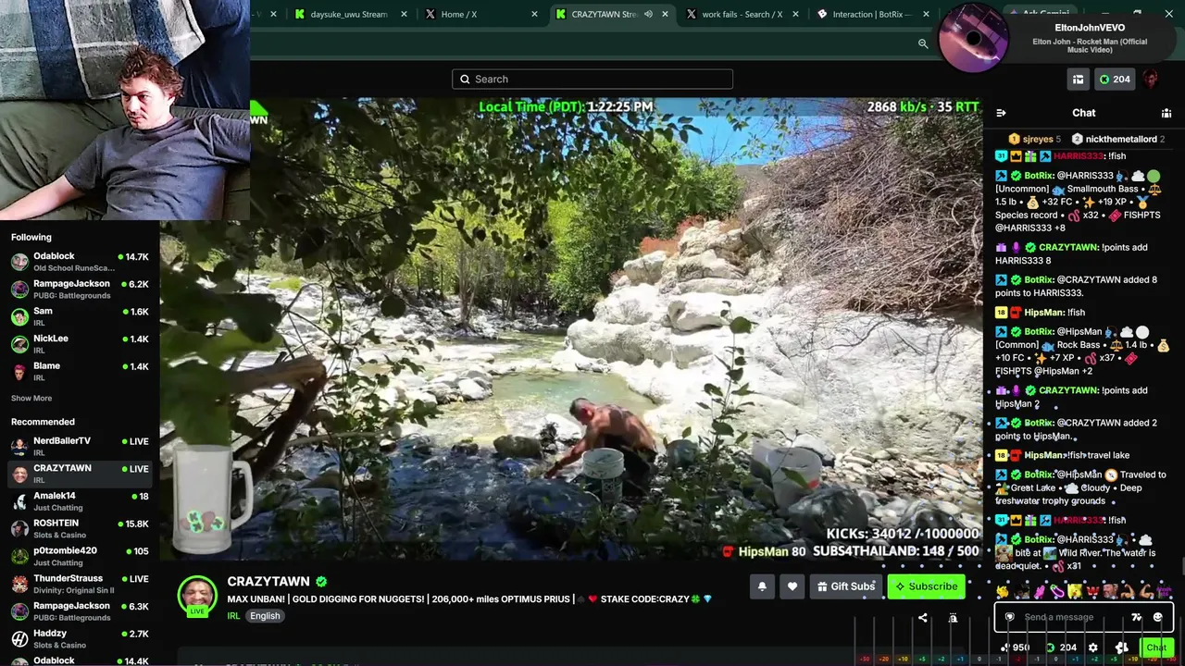Turn on stream notifications with the bell icon

click(762, 586)
